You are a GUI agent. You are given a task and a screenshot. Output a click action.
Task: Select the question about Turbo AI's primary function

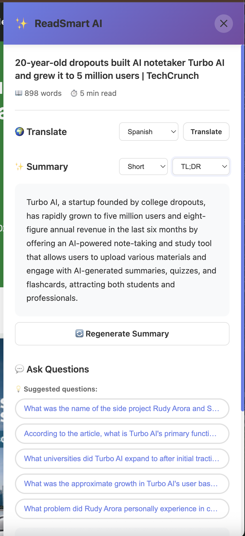(122, 434)
